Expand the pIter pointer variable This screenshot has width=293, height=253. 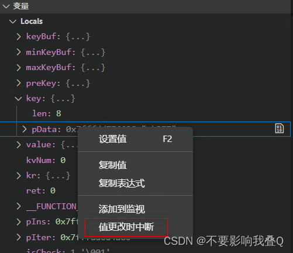click(x=19, y=237)
